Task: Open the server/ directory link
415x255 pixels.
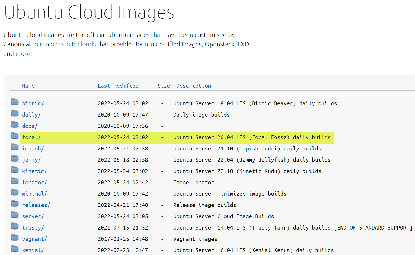Action: click(x=33, y=216)
